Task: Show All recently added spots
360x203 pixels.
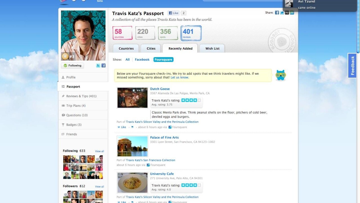Action: click(x=127, y=59)
